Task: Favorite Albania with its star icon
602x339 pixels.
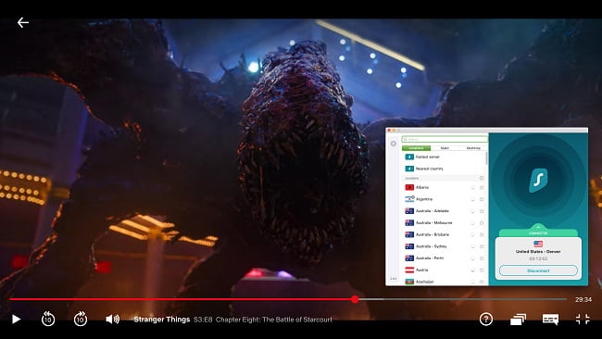Action: click(x=482, y=188)
